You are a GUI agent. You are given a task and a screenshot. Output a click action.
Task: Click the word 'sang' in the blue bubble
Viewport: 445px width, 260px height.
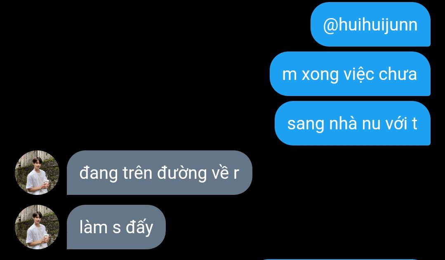(x=306, y=124)
